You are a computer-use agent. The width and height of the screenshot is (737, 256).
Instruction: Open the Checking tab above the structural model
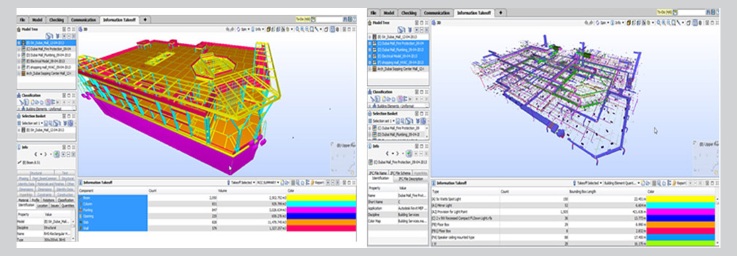[x=56, y=20]
